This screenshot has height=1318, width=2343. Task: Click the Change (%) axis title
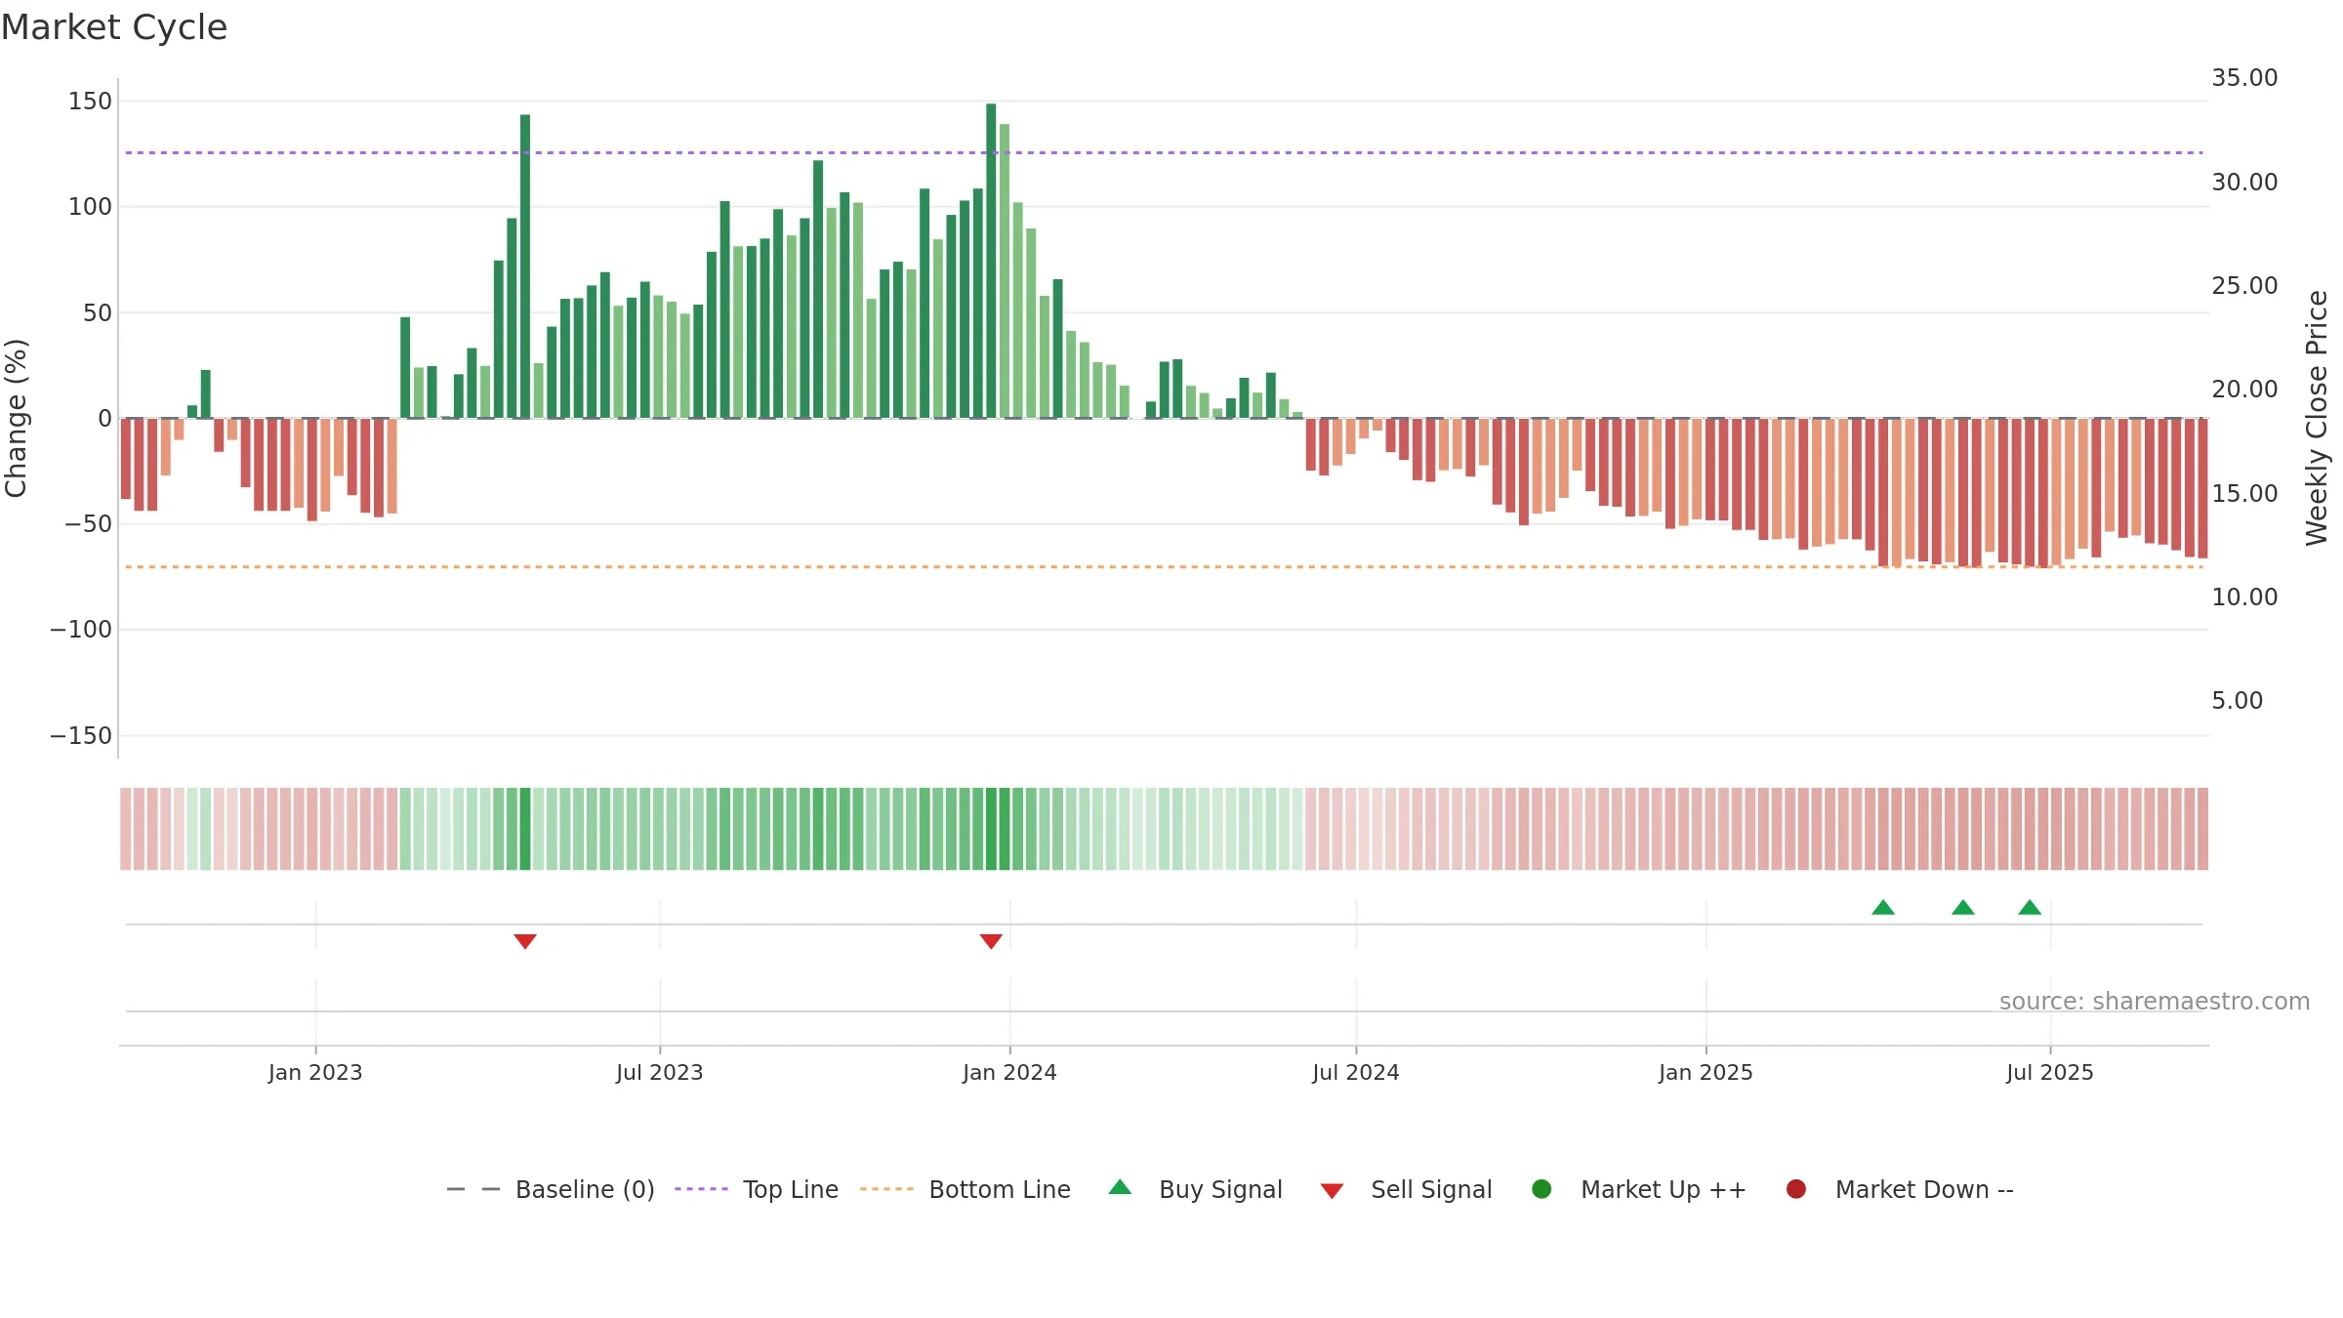click(17, 418)
